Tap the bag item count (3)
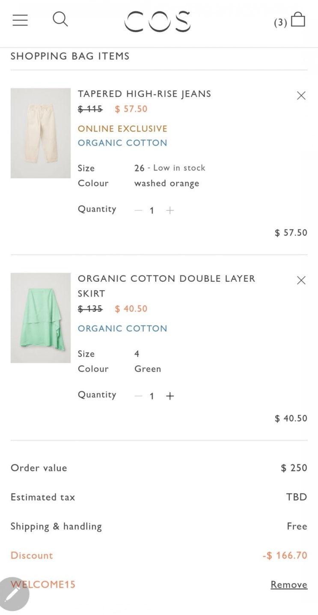This screenshot has width=318, height=615. pos(280,23)
